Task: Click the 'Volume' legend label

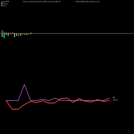Action: 5,4
